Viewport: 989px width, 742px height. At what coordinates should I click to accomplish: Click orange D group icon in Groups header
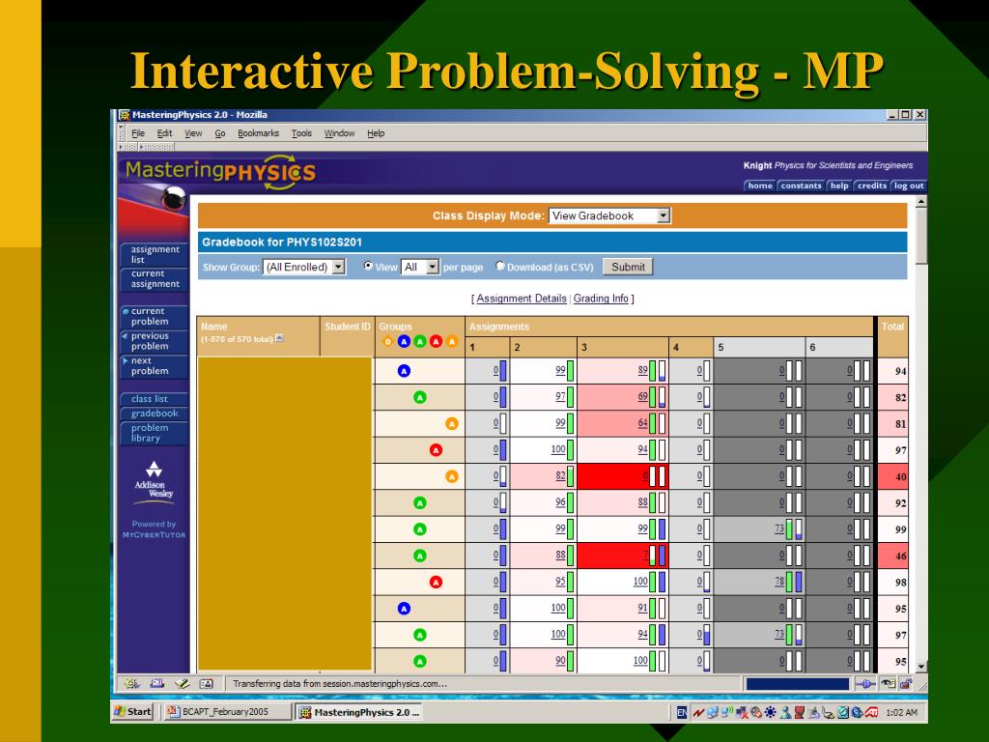[x=388, y=341]
